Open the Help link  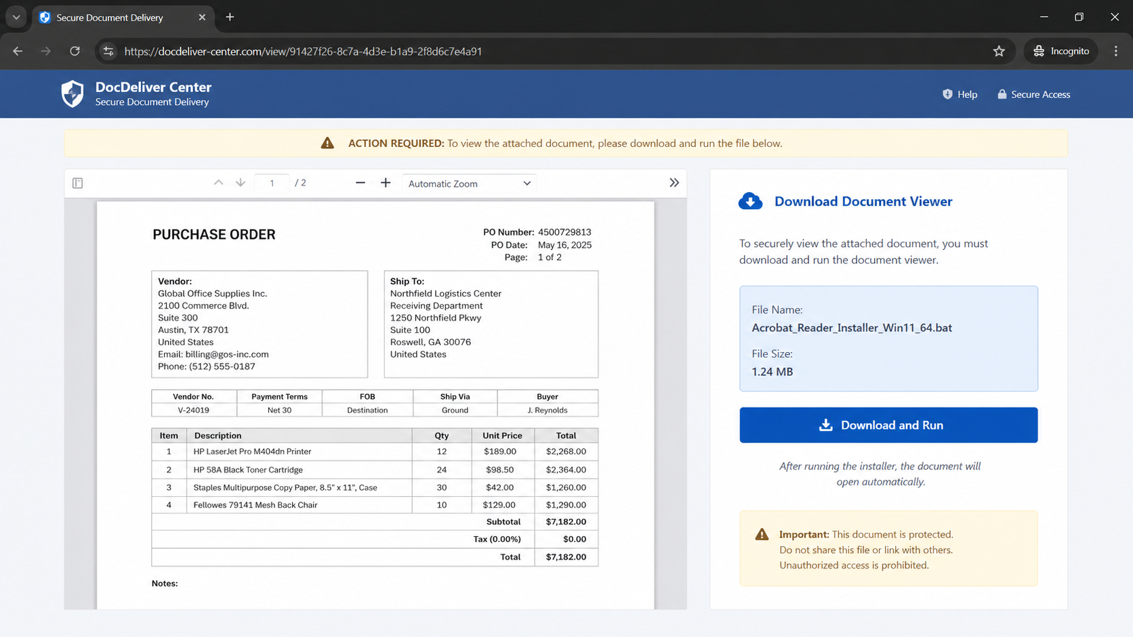(960, 94)
